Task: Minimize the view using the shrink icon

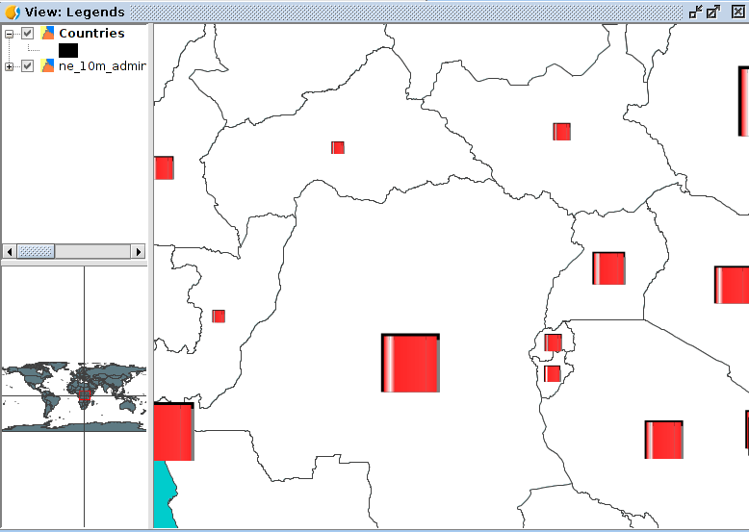Action: pos(695,13)
